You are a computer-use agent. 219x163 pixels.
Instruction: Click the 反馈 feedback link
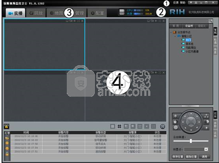(x=176, y=2)
